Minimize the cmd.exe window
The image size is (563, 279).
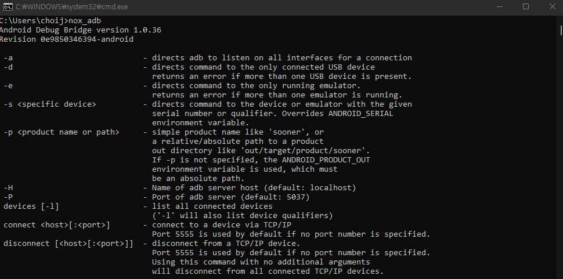tap(499, 7)
